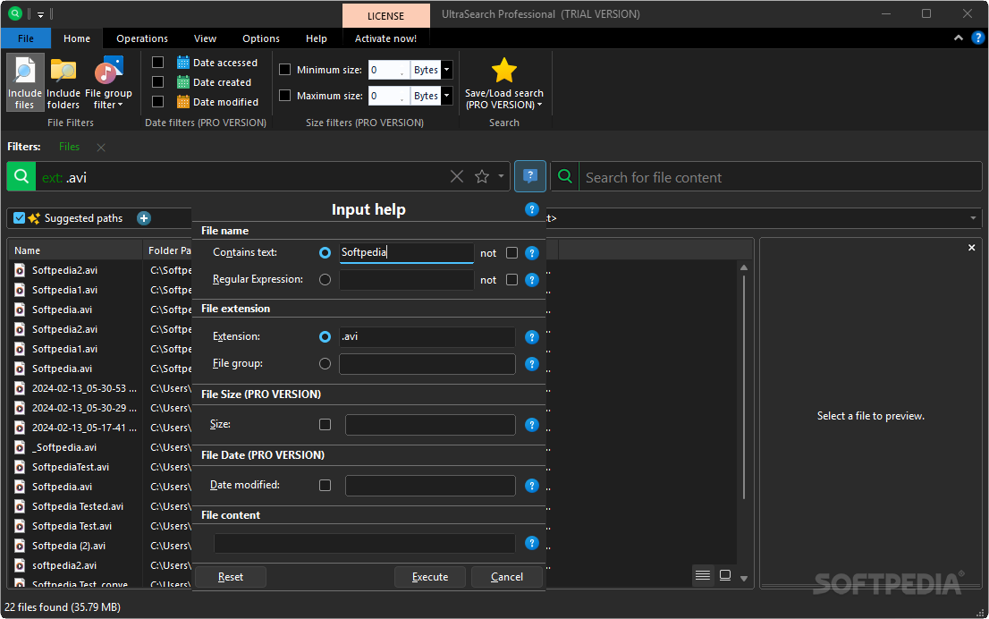Click the file content search magnifier icon
This screenshot has height=619, width=989.
pos(565,177)
